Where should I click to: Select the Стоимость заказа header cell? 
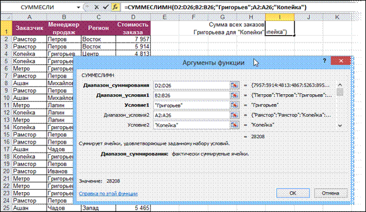pos(133,28)
